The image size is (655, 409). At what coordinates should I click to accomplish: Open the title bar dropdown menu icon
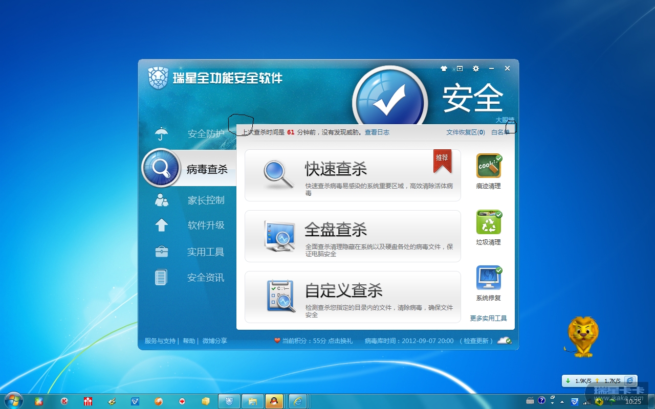click(460, 69)
